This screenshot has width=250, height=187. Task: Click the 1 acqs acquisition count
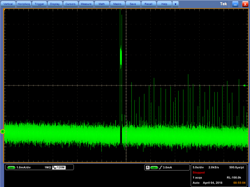point(197,178)
